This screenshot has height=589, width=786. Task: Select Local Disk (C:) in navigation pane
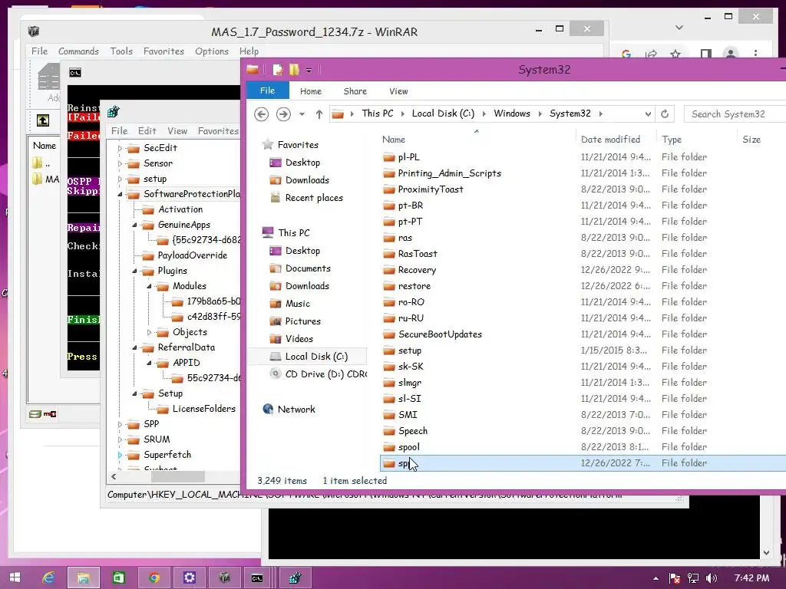(x=316, y=357)
